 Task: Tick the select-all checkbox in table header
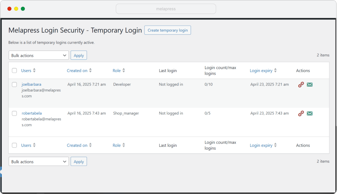click(14, 71)
